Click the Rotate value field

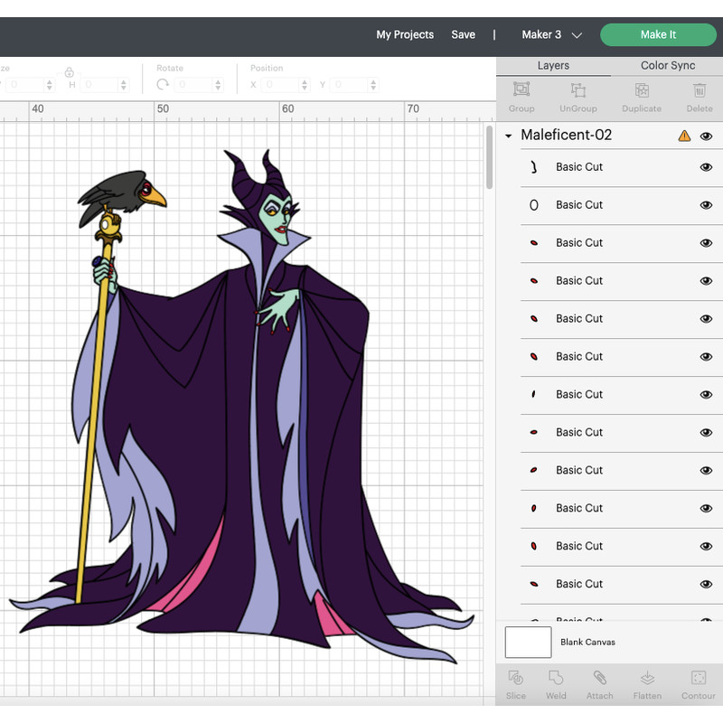tap(194, 85)
